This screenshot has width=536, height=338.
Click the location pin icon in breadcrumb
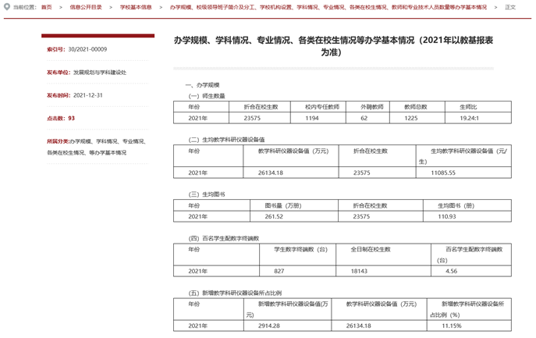click(x=7, y=7)
